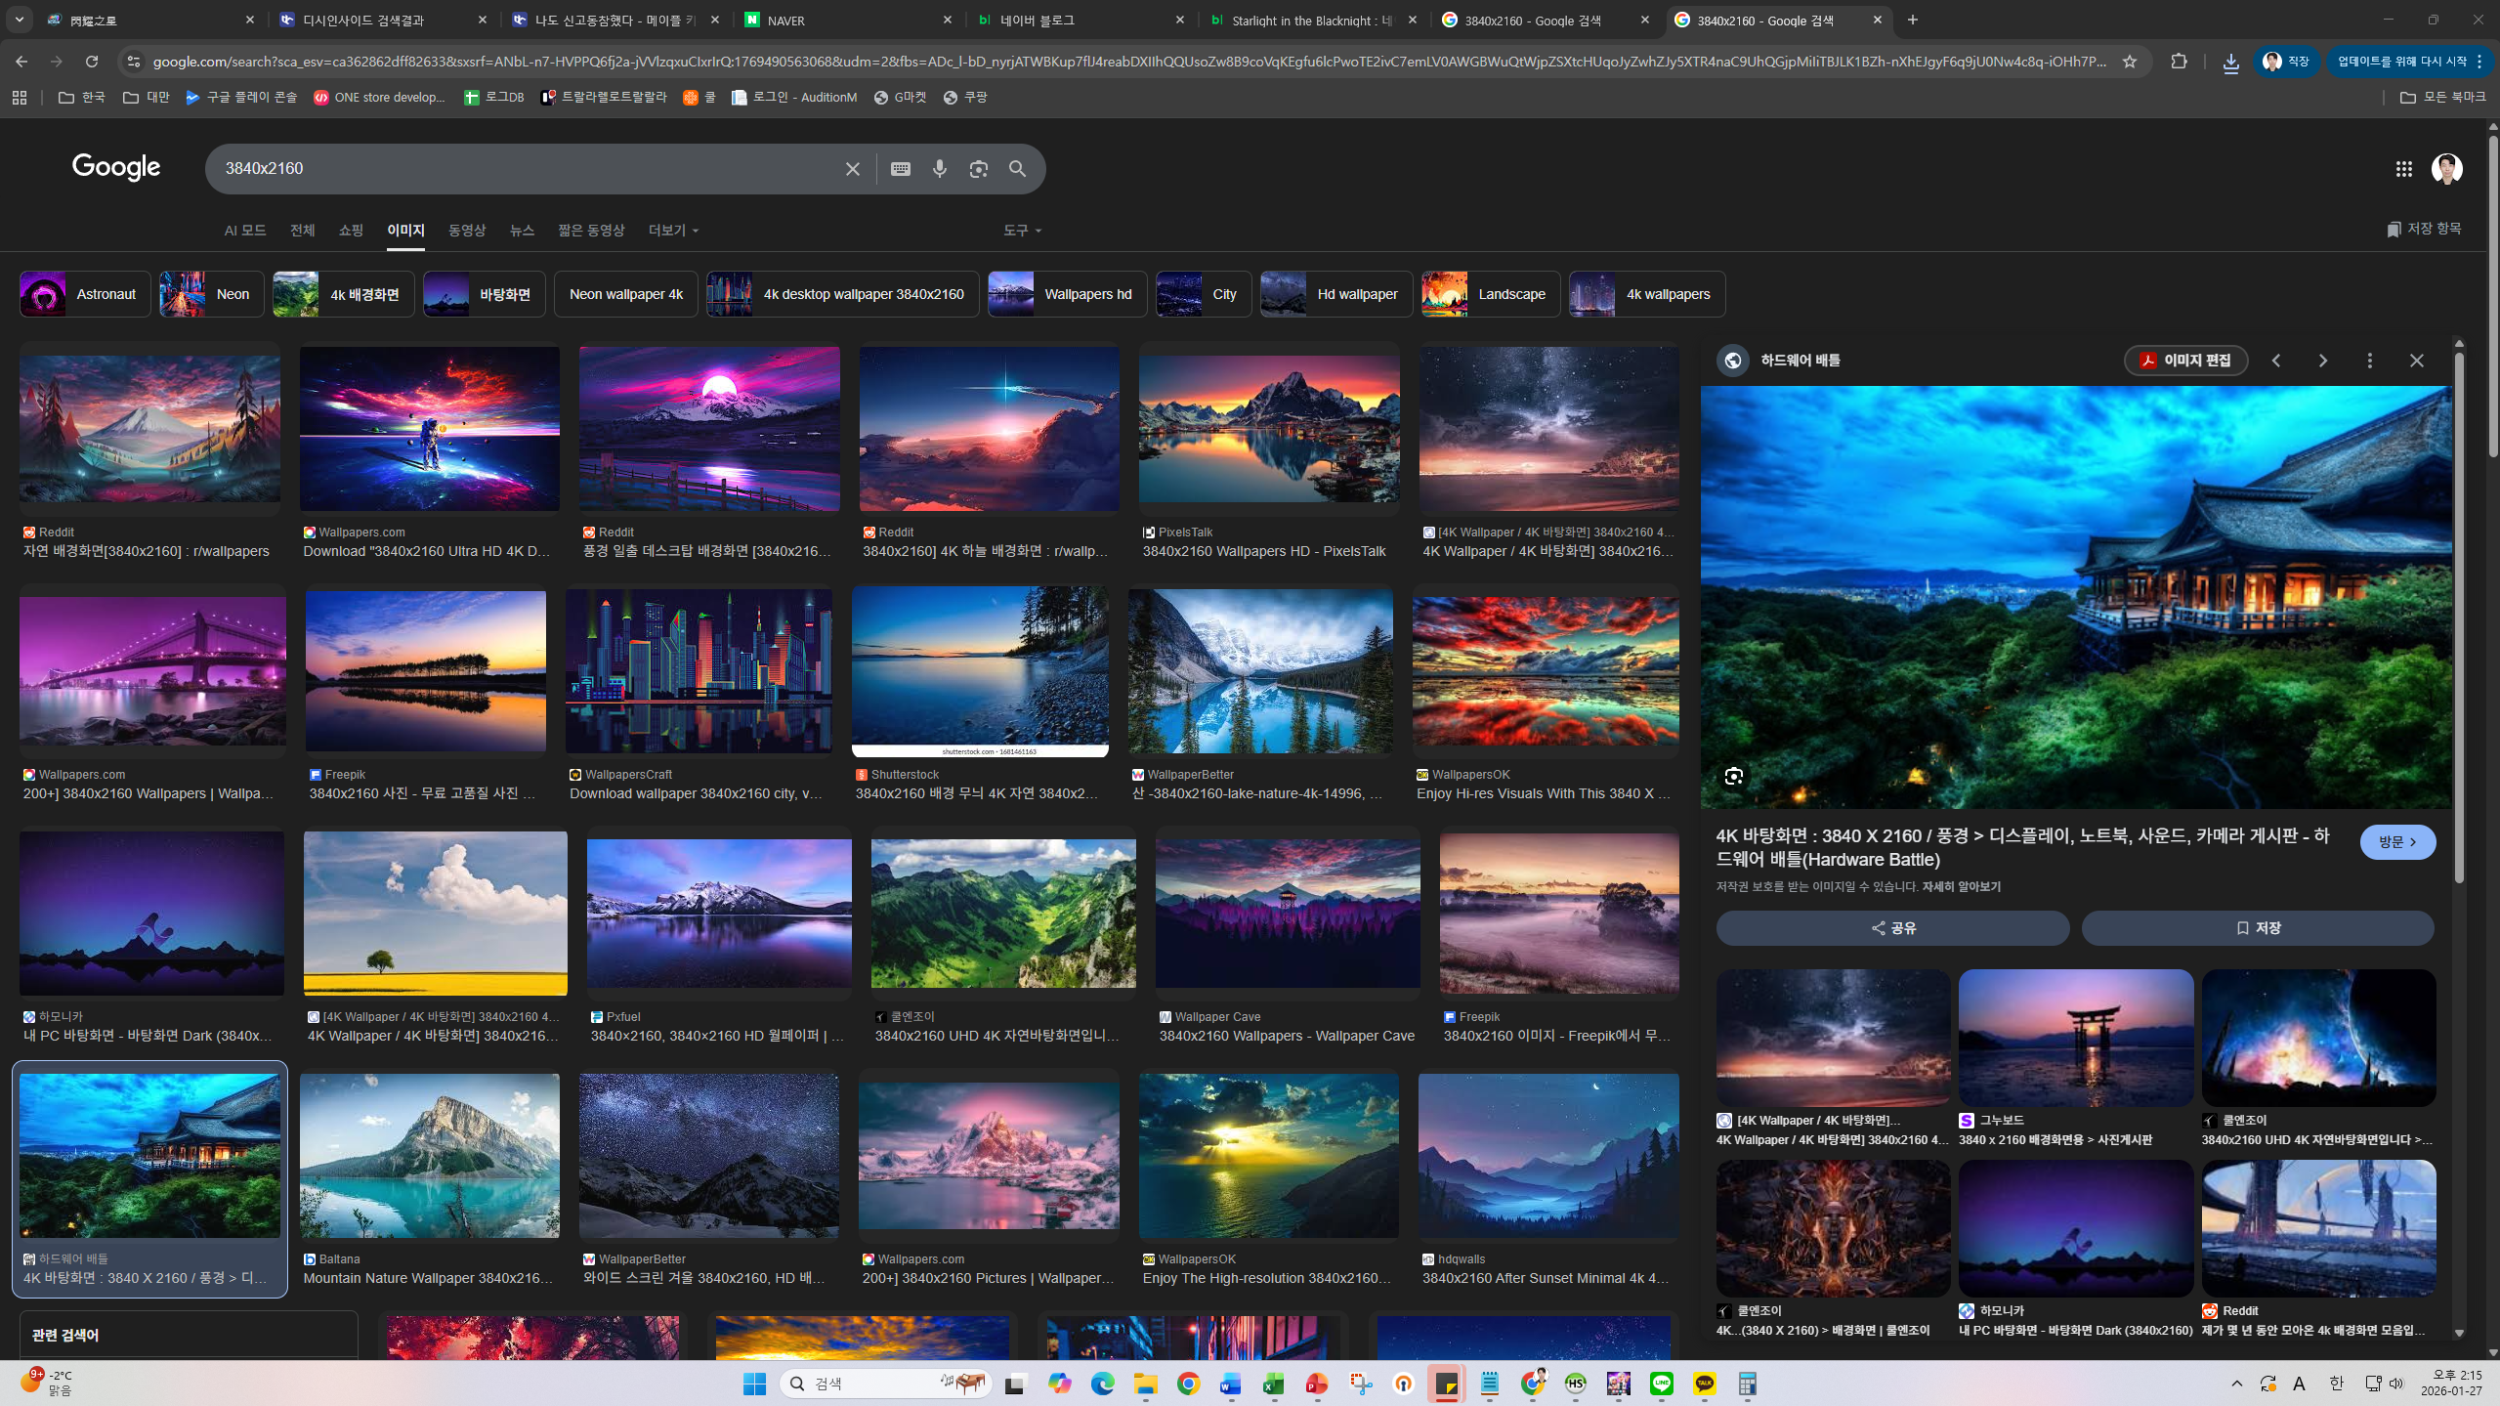The width and height of the screenshot is (2500, 1406).
Task: Open the virtual keyboard input tool
Action: point(900,169)
